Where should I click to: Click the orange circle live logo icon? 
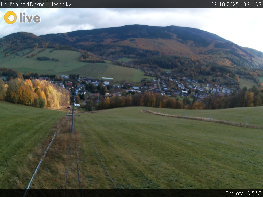[10, 17]
